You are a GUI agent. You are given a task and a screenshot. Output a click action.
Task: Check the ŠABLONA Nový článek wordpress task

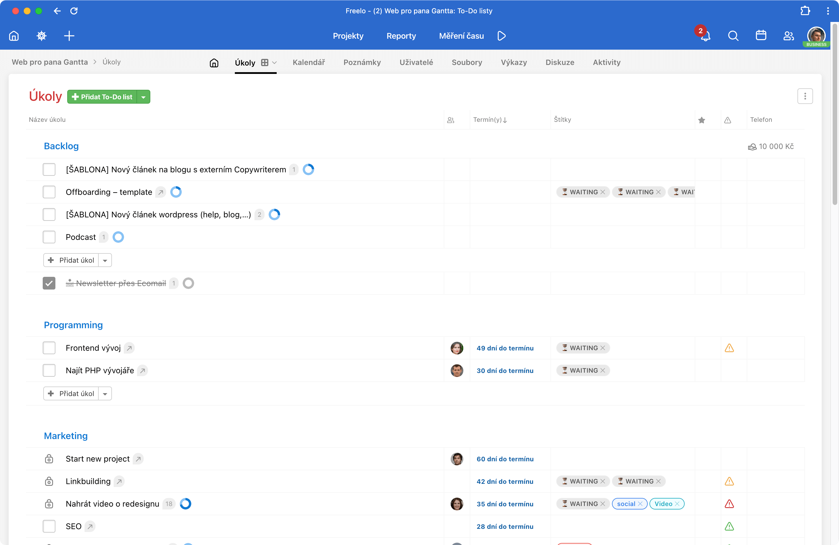[49, 214]
